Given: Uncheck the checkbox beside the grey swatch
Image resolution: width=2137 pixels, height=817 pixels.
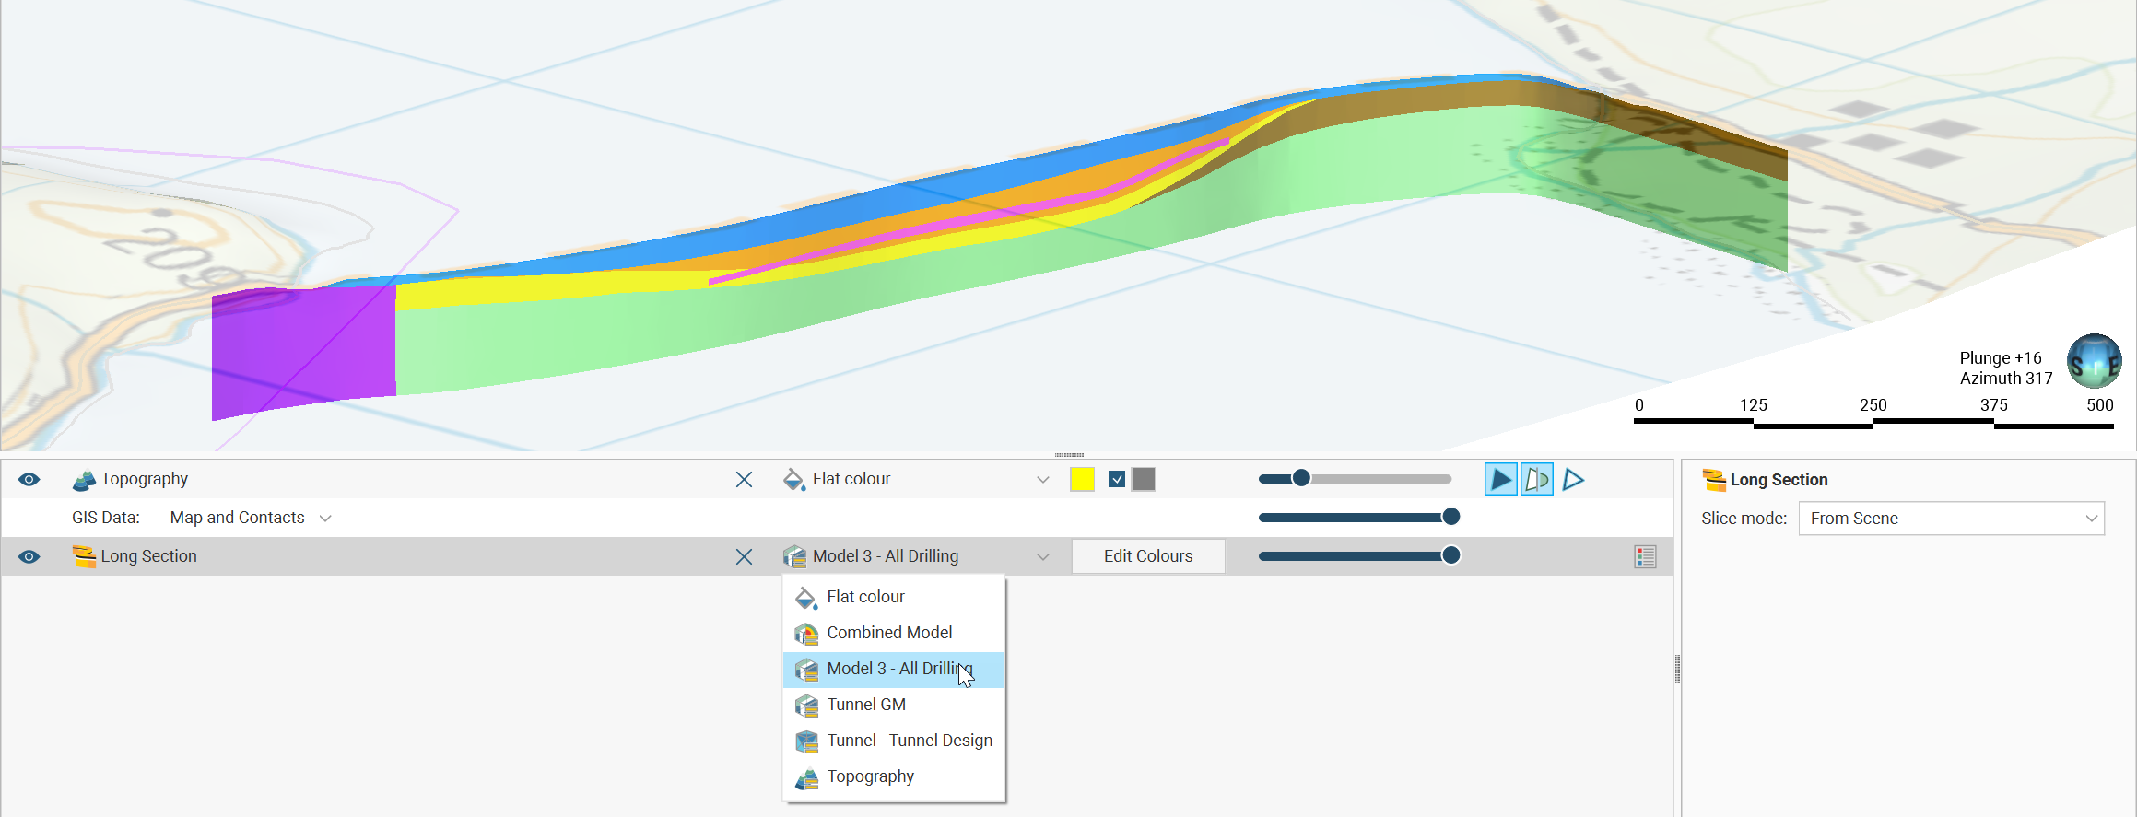Looking at the screenshot, I should coord(1117,479).
